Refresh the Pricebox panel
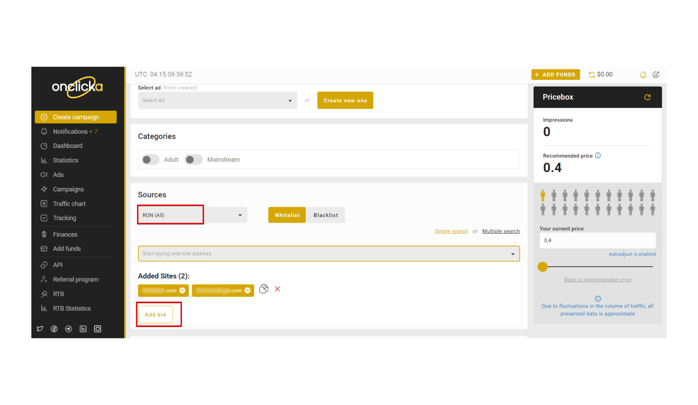The image size is (698, 405). [647, 97]
